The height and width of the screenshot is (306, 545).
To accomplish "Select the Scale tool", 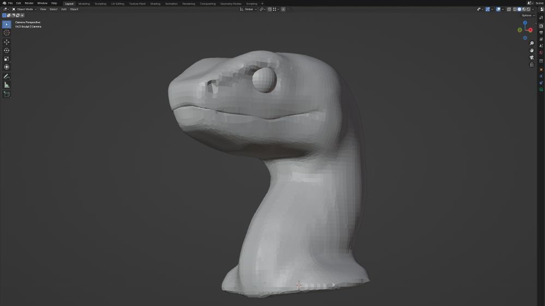I will [x=7, y=59].
